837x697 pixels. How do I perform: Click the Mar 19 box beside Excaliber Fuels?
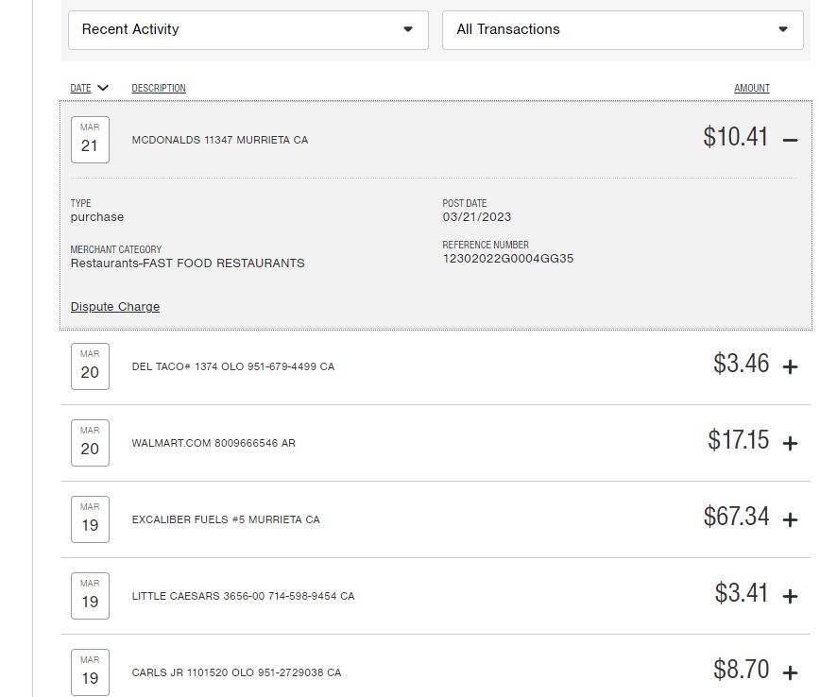point(90,518)
